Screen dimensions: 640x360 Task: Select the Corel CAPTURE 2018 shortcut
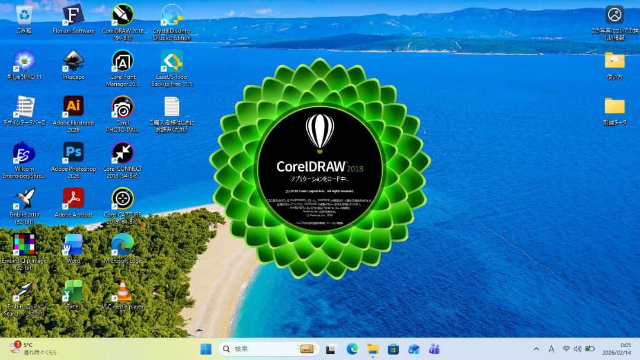(123, 198)
